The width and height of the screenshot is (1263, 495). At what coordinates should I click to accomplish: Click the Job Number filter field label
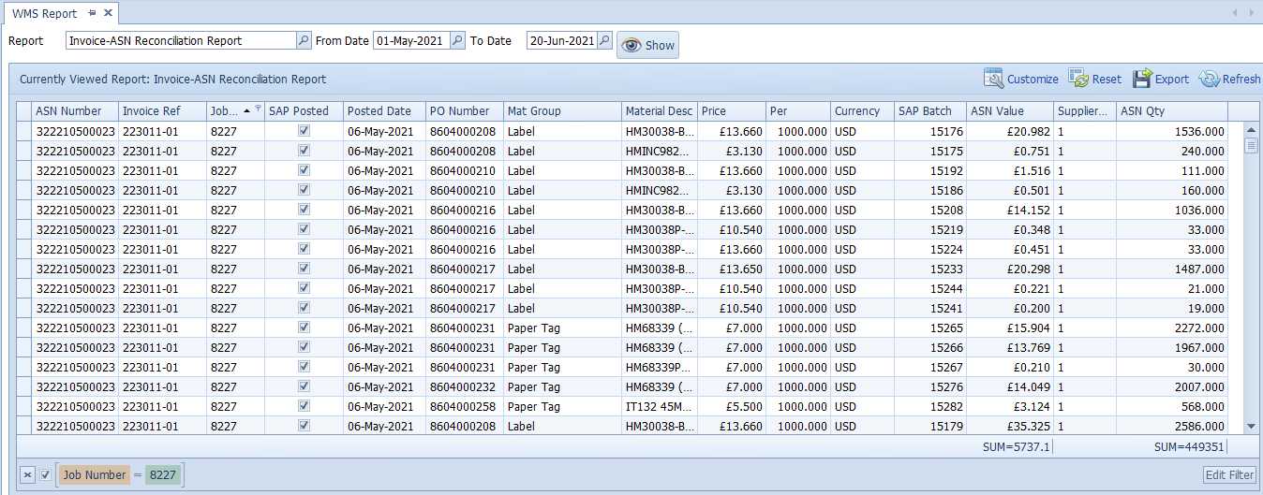pyautogui.click(x=94, y=475)
